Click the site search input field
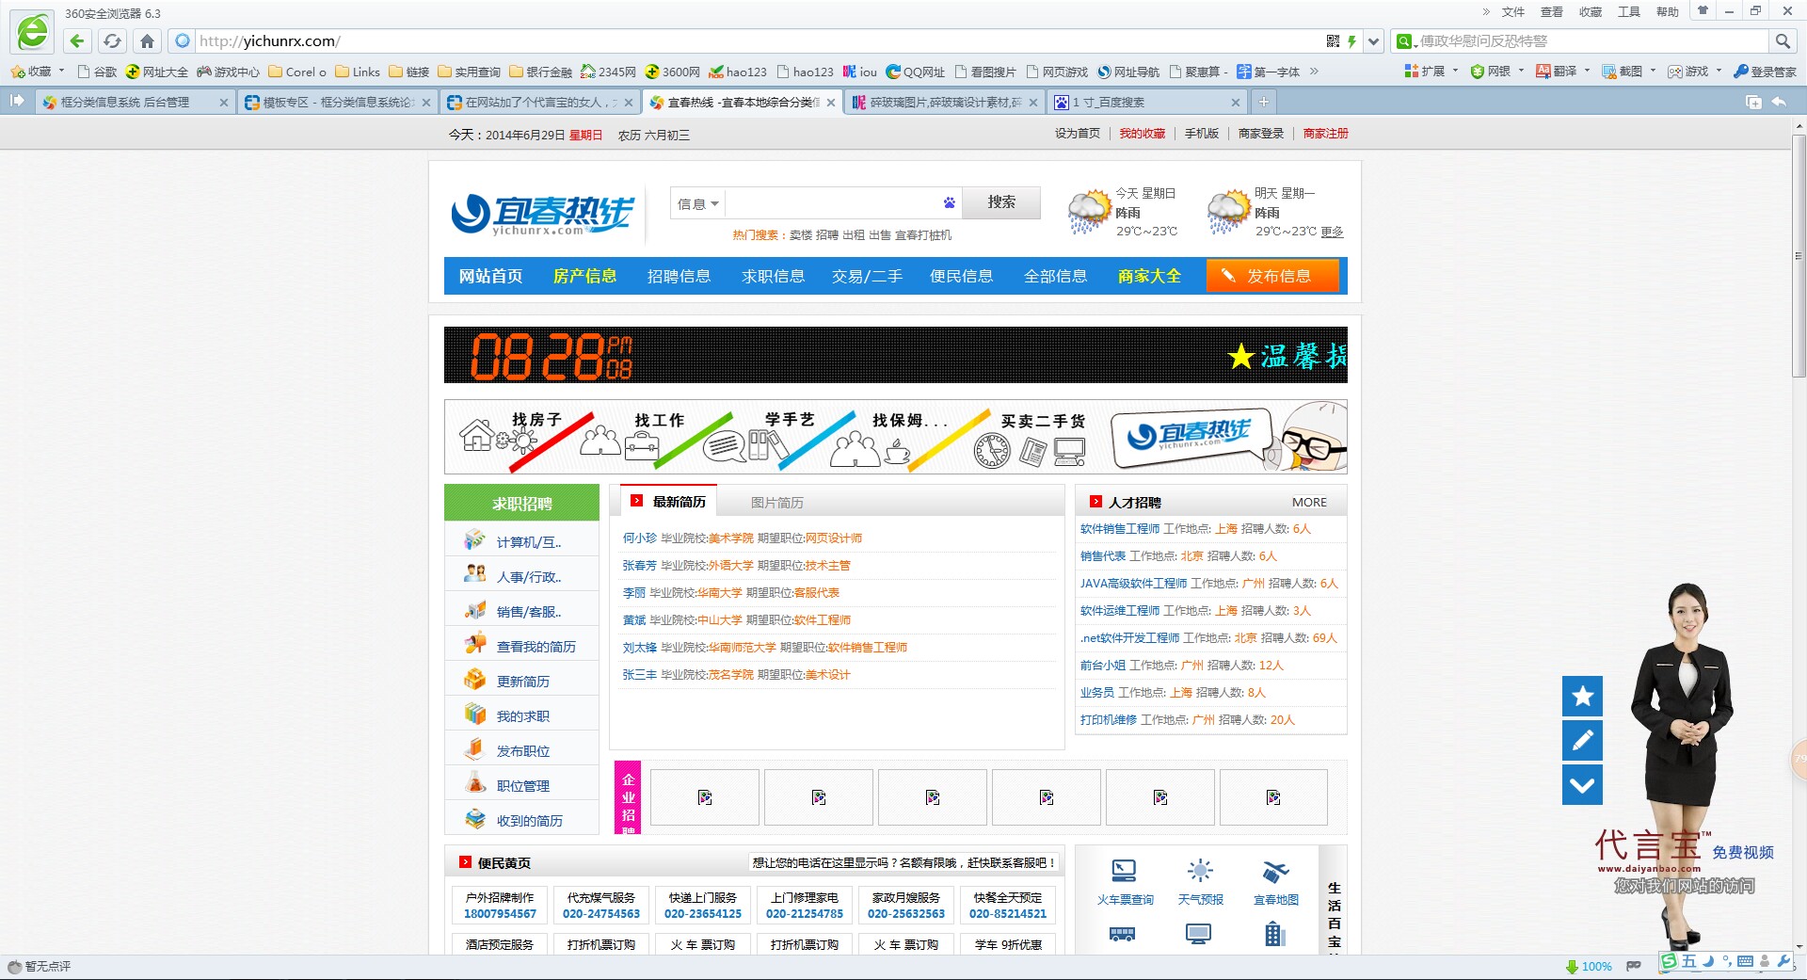 833,203
